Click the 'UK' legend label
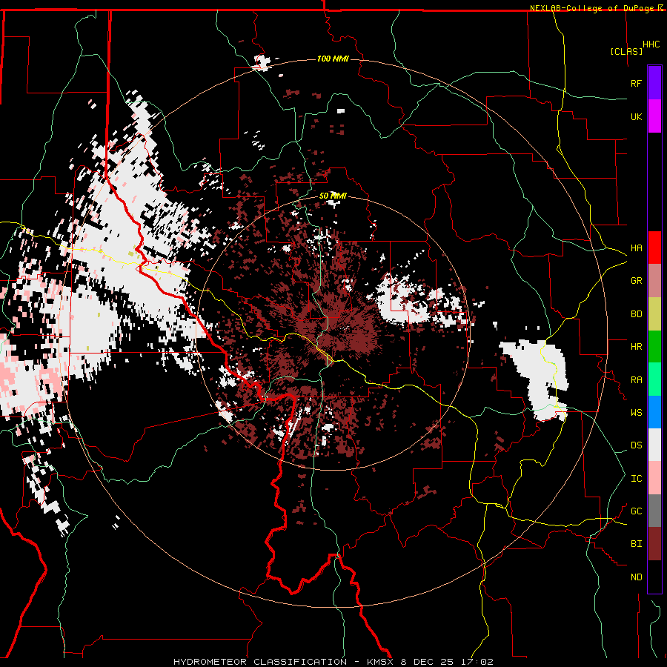Image resolution: width=667 pixels, height=667 pixels. (x=637, y=116)
